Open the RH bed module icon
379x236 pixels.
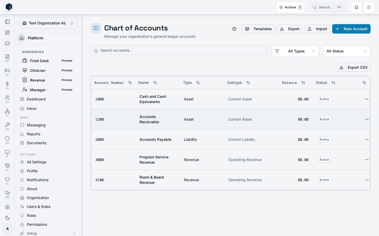[7, 72]
